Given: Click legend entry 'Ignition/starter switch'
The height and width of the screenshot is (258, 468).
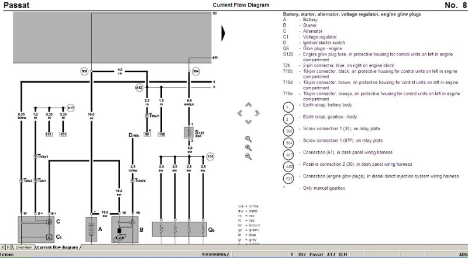Looking at the screenshot, I should (x=324, y=43).
